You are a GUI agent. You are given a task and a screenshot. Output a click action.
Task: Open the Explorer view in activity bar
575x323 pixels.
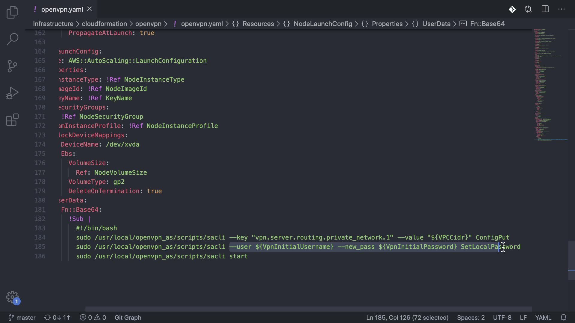coord(12,12)
